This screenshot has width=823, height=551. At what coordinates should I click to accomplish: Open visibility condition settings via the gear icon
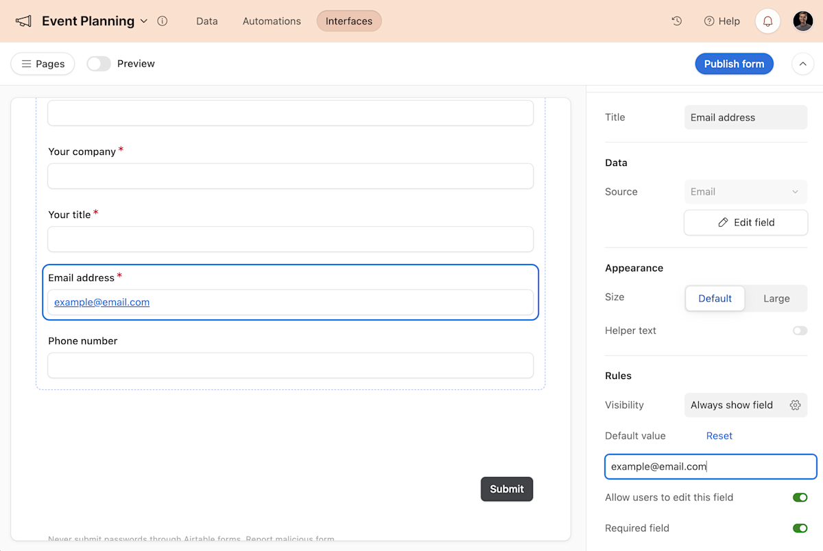pos(795,405)
